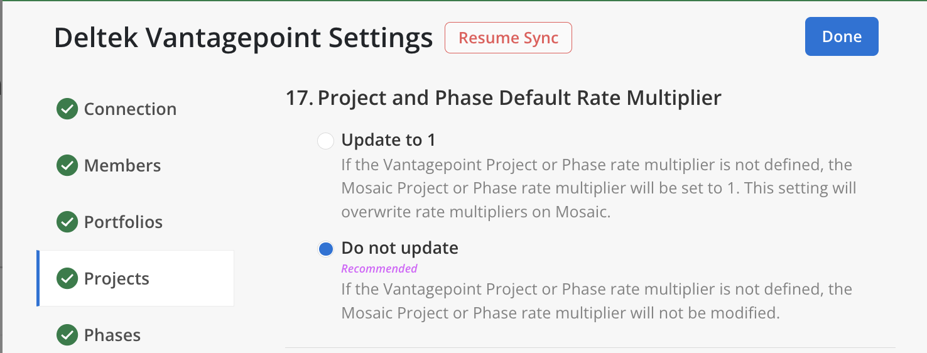Screen dimensions: 927x353
Task: Go to the Portfolios settings tab
Action: click(x=123, y=222)
